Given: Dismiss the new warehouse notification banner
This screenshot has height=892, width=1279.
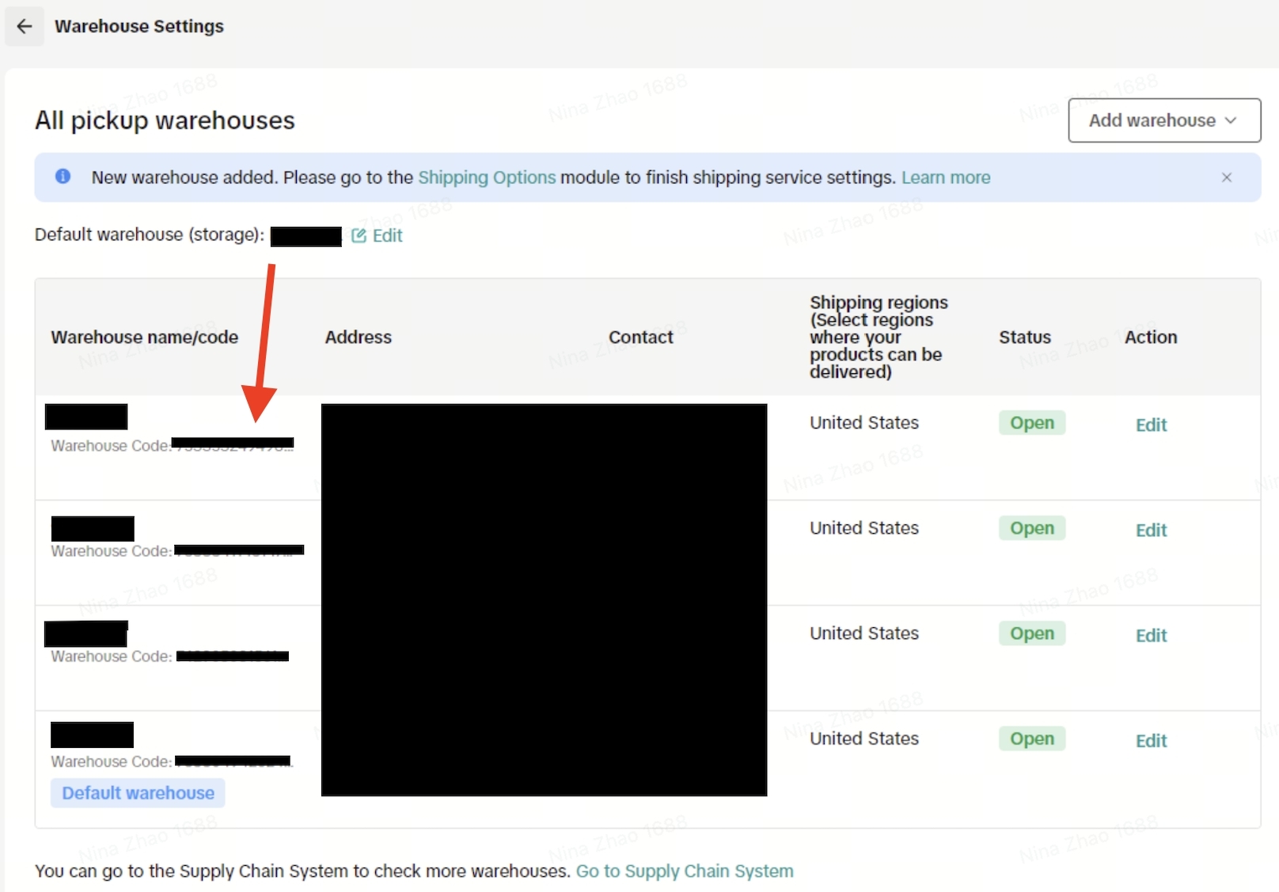Looking at the screenshot, I should [1226, 177].
